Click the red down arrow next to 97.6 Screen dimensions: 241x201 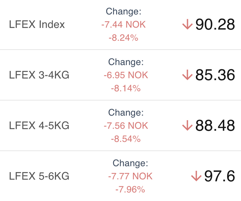coord(196,176)
